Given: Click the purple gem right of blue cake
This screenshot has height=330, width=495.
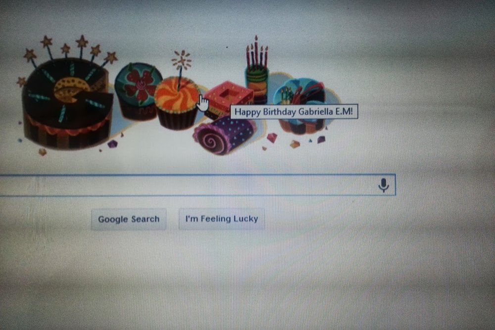Looking at the screenshot, I should tap(321, 139).
